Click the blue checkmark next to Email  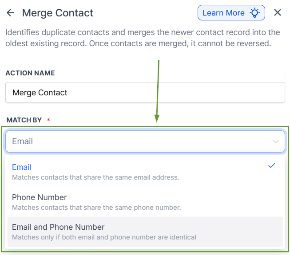coord(272,166)
